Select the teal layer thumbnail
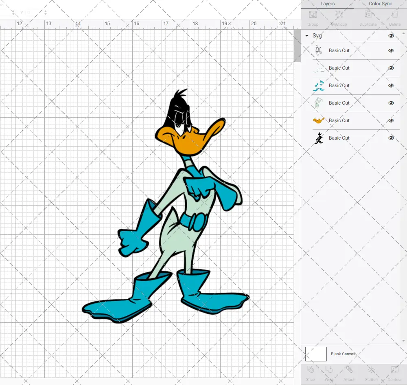 [x=319, y=85]
